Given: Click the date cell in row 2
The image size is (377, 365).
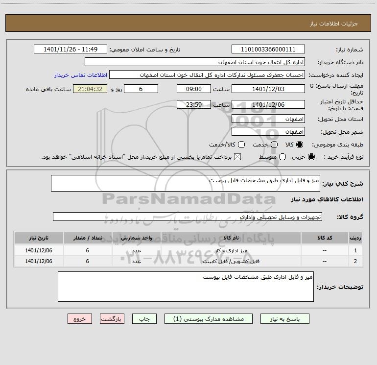Looking at the screenshot, I should click(x=39, y=261).
